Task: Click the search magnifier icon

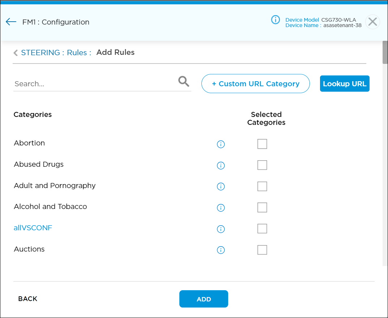Action: (184, 82)
